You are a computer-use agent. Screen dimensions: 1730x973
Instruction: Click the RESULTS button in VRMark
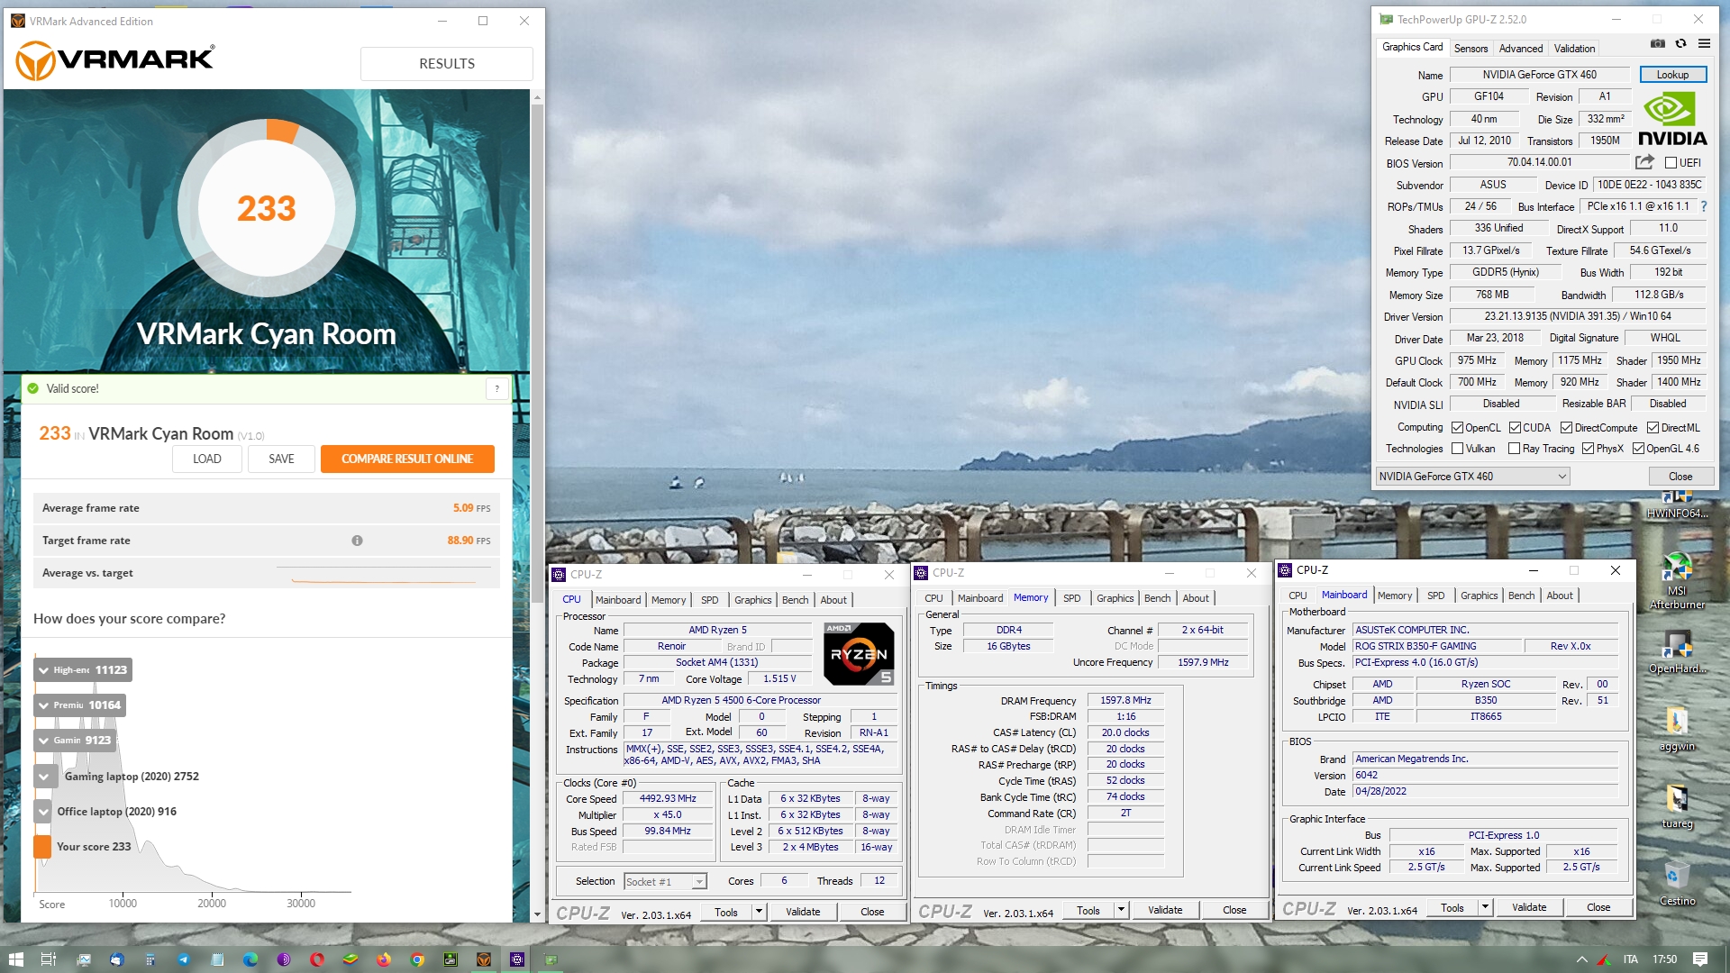(x=446, y=64)
